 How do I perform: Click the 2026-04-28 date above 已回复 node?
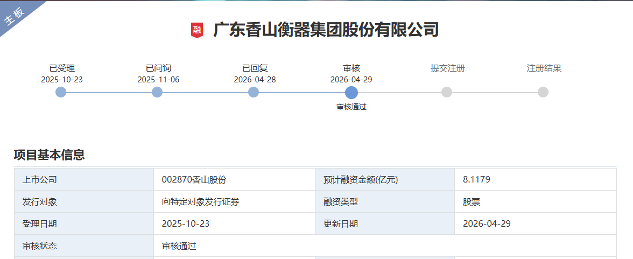tap(255, 80)
